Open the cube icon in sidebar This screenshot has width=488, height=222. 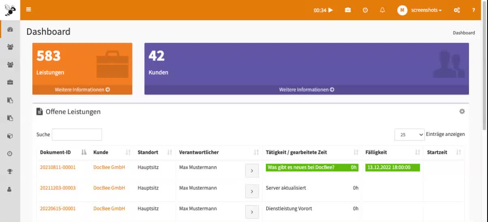click(10, 136)
